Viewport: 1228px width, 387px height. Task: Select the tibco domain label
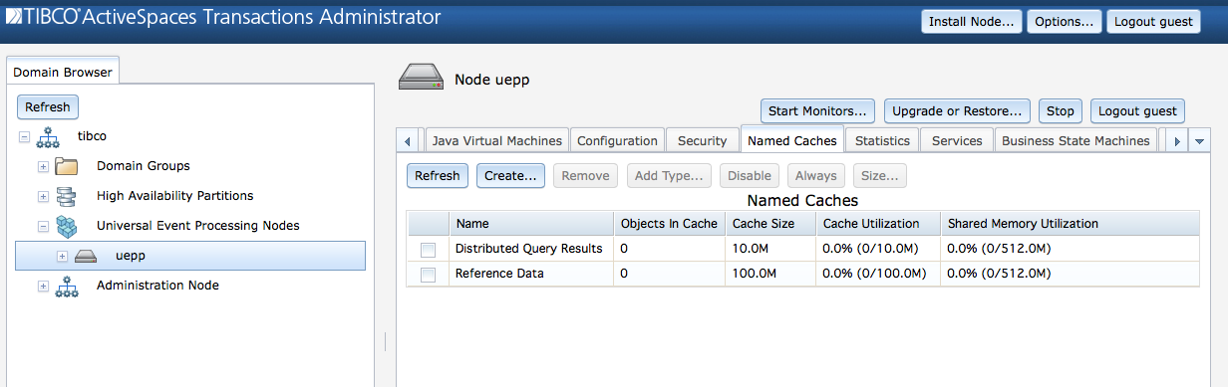92,136
